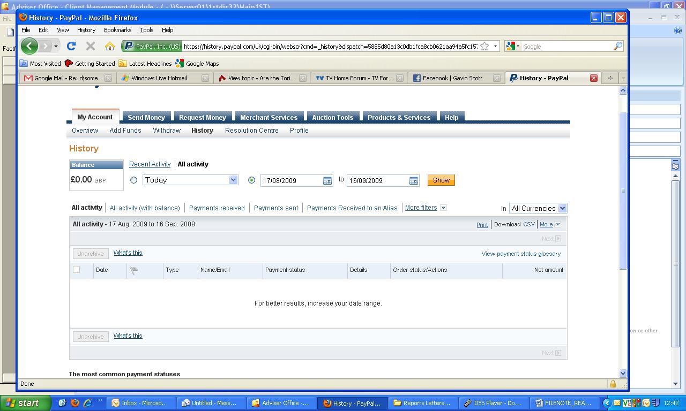Go back with Firefox back arrow
The width and height of the screenshot is (686, 411).
point(29,46)
